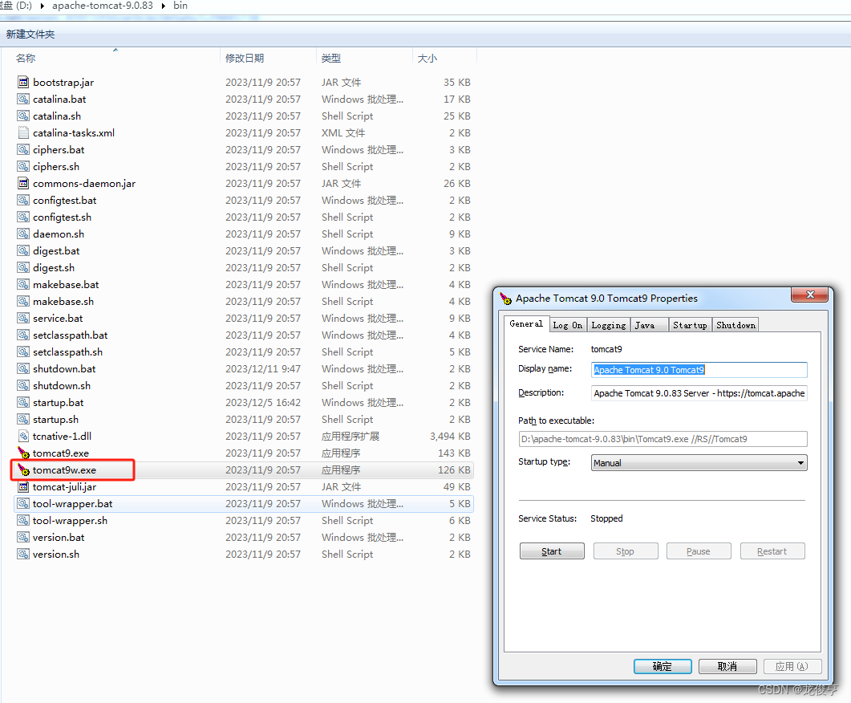Image resolution: width=851 pixels, height=703 pixels.
Task: Click the tomcat-juli.jar file icon
Action: click(22, 487)
